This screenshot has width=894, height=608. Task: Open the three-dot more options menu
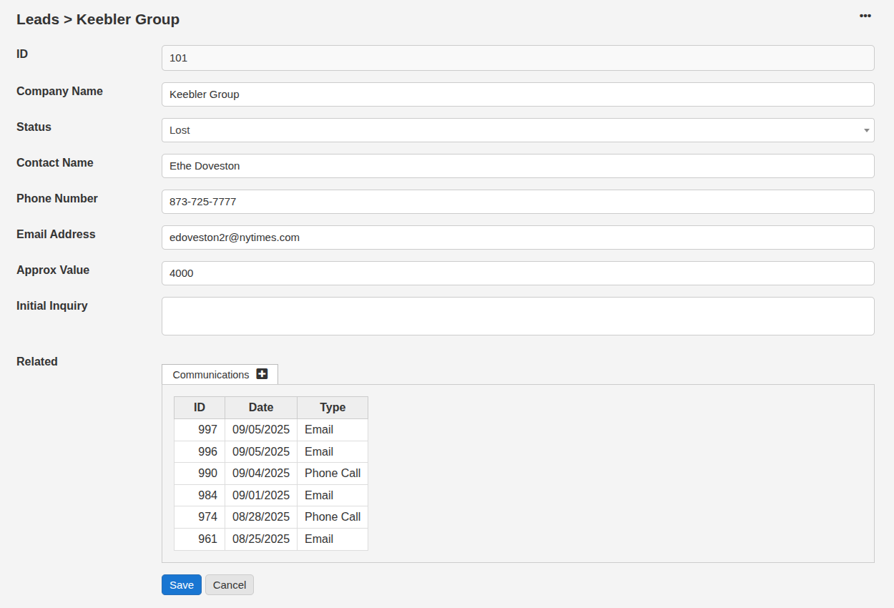tap(865, 16)
